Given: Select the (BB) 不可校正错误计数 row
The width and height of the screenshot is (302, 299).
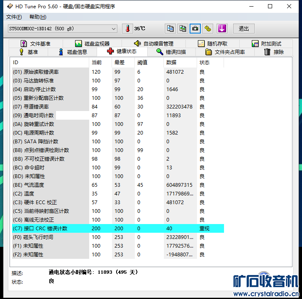Looking at the screenshot, I should (x=118, y=159).
